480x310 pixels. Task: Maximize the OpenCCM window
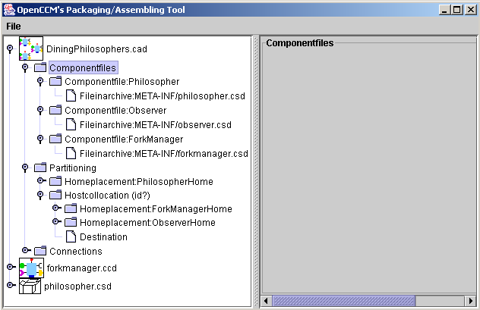457,10
